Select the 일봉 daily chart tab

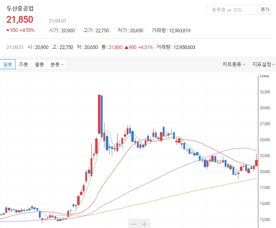pos(7,64)
